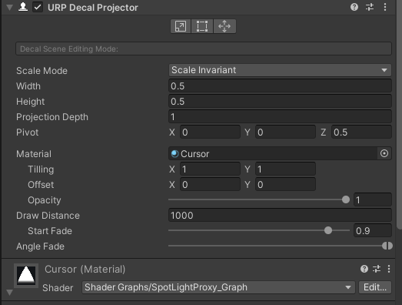402x305 pixels.
Task: Click the Tilling X field
Action: (x=210, y=169)
